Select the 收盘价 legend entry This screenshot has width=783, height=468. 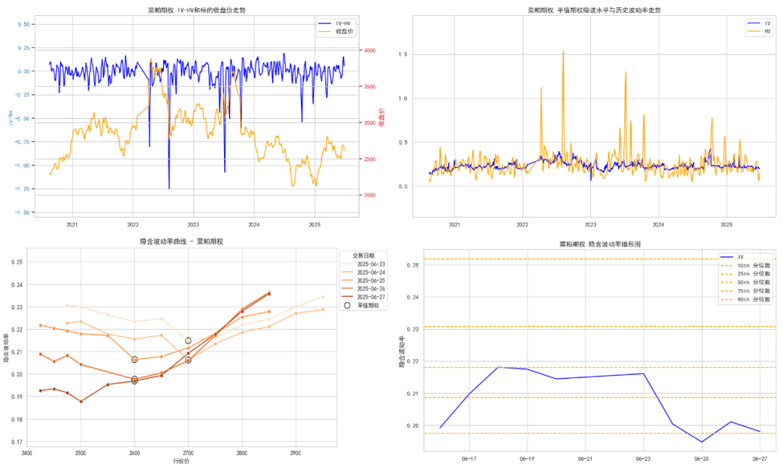(x=336, y=31)
